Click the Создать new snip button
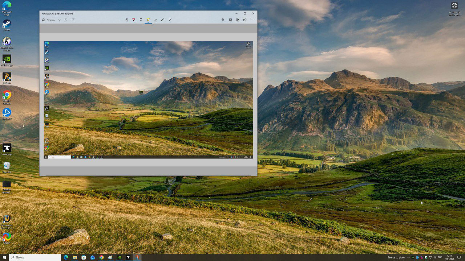Viewport: 465px width, 261px height. point(48,20)
